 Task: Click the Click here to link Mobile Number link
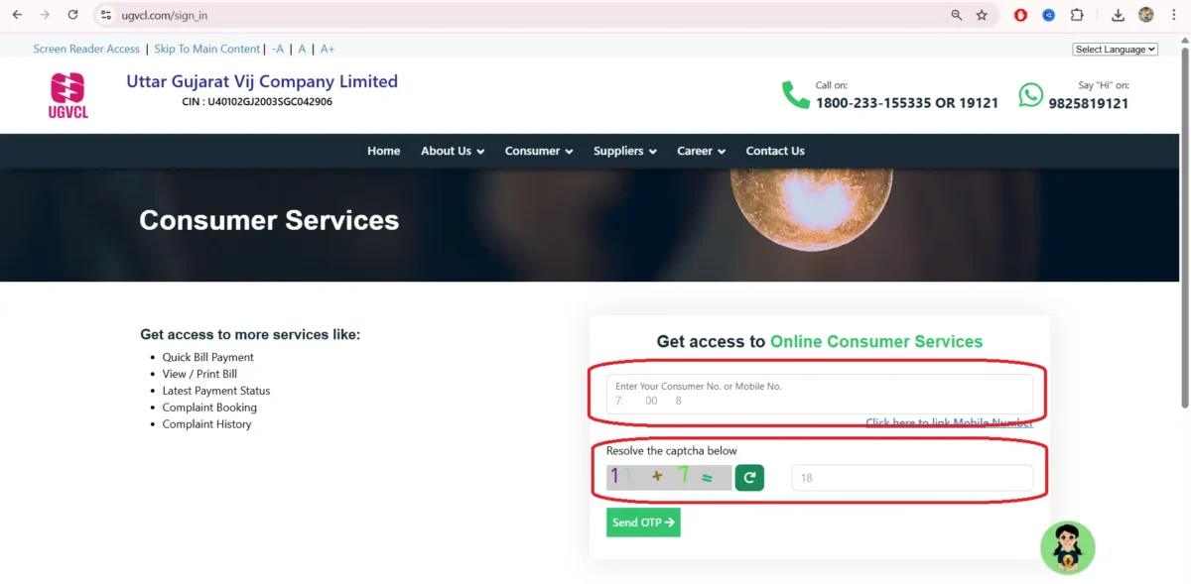pyautogui.click(x=950, y=422)
